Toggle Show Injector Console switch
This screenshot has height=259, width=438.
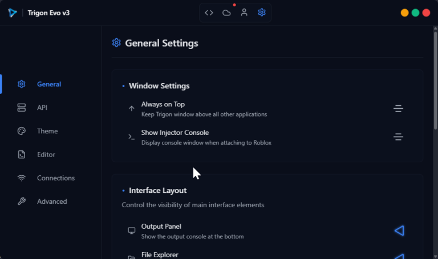398,137
